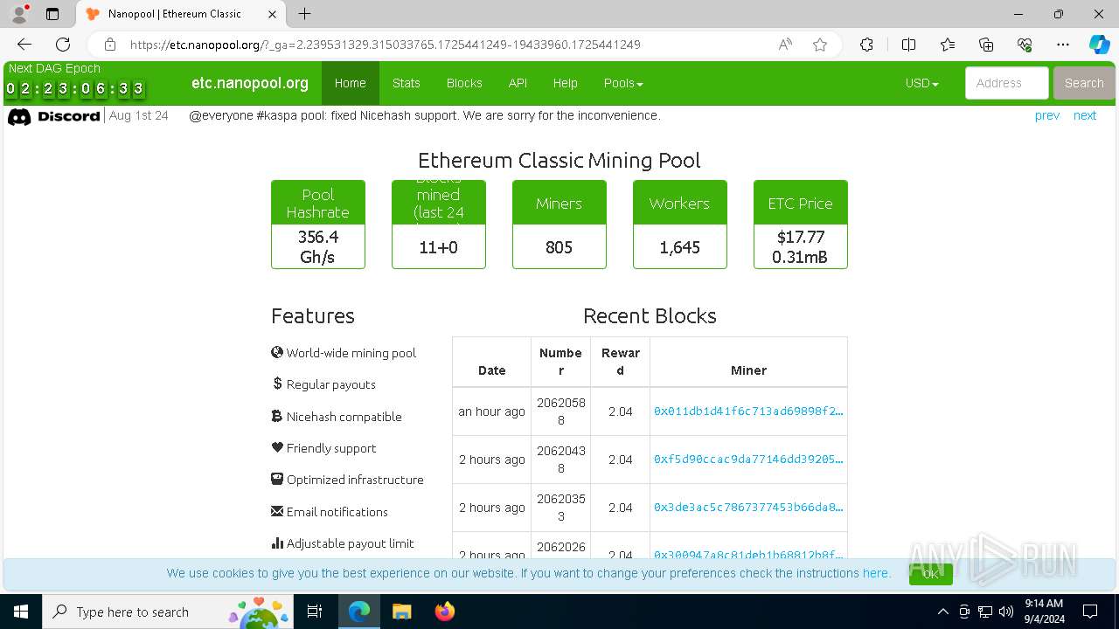Image resolution: width=1119 pixels, height=629 pixels.
Task: Expand the USD currency dropdown
Action: (x=921, y=83)
